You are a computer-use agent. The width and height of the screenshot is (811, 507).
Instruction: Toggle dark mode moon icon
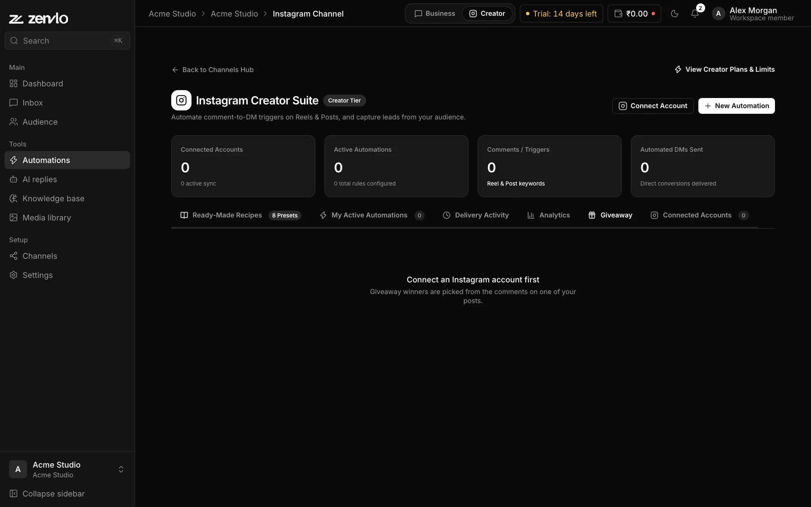675,14
